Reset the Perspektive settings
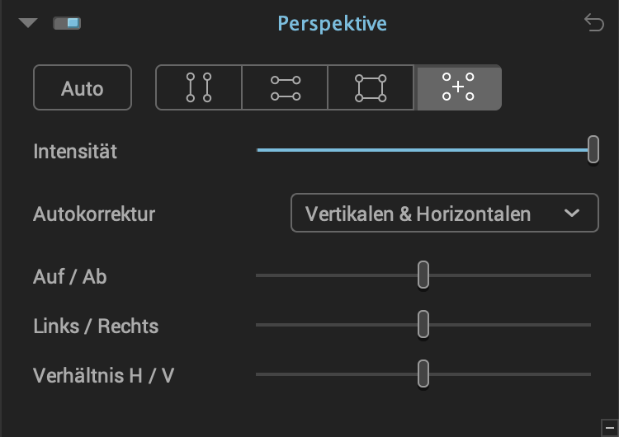The image size is (619, 437). pyautogui.click(x=593, y=22)
